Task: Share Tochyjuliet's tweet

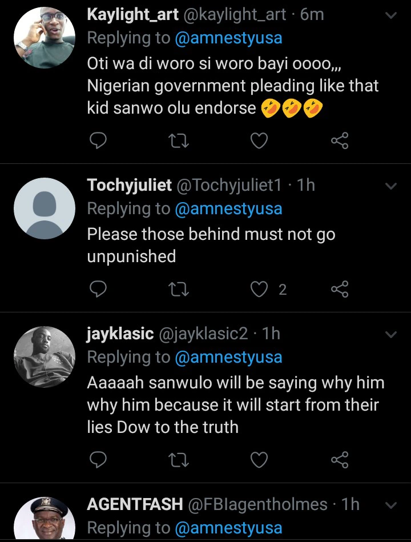Action: (x=340, y=290)
